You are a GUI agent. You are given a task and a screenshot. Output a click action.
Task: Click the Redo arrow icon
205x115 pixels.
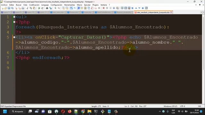coord(42,8)
